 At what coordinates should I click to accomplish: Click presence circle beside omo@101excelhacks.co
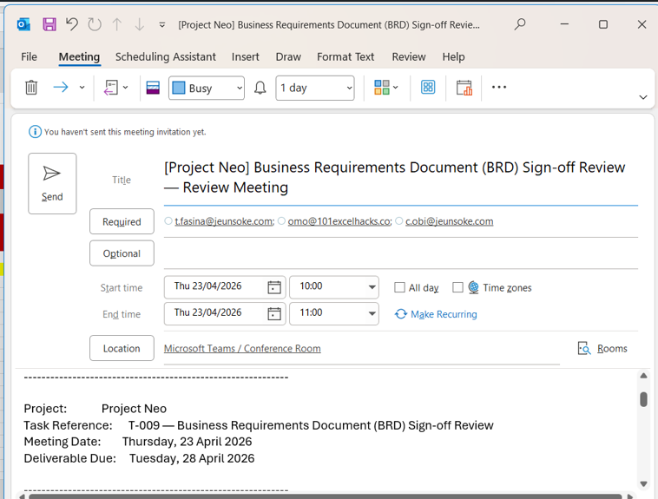281,220
